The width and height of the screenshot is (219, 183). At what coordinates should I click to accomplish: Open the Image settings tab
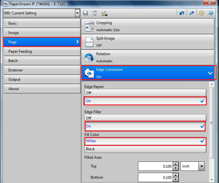click(42, 33)
